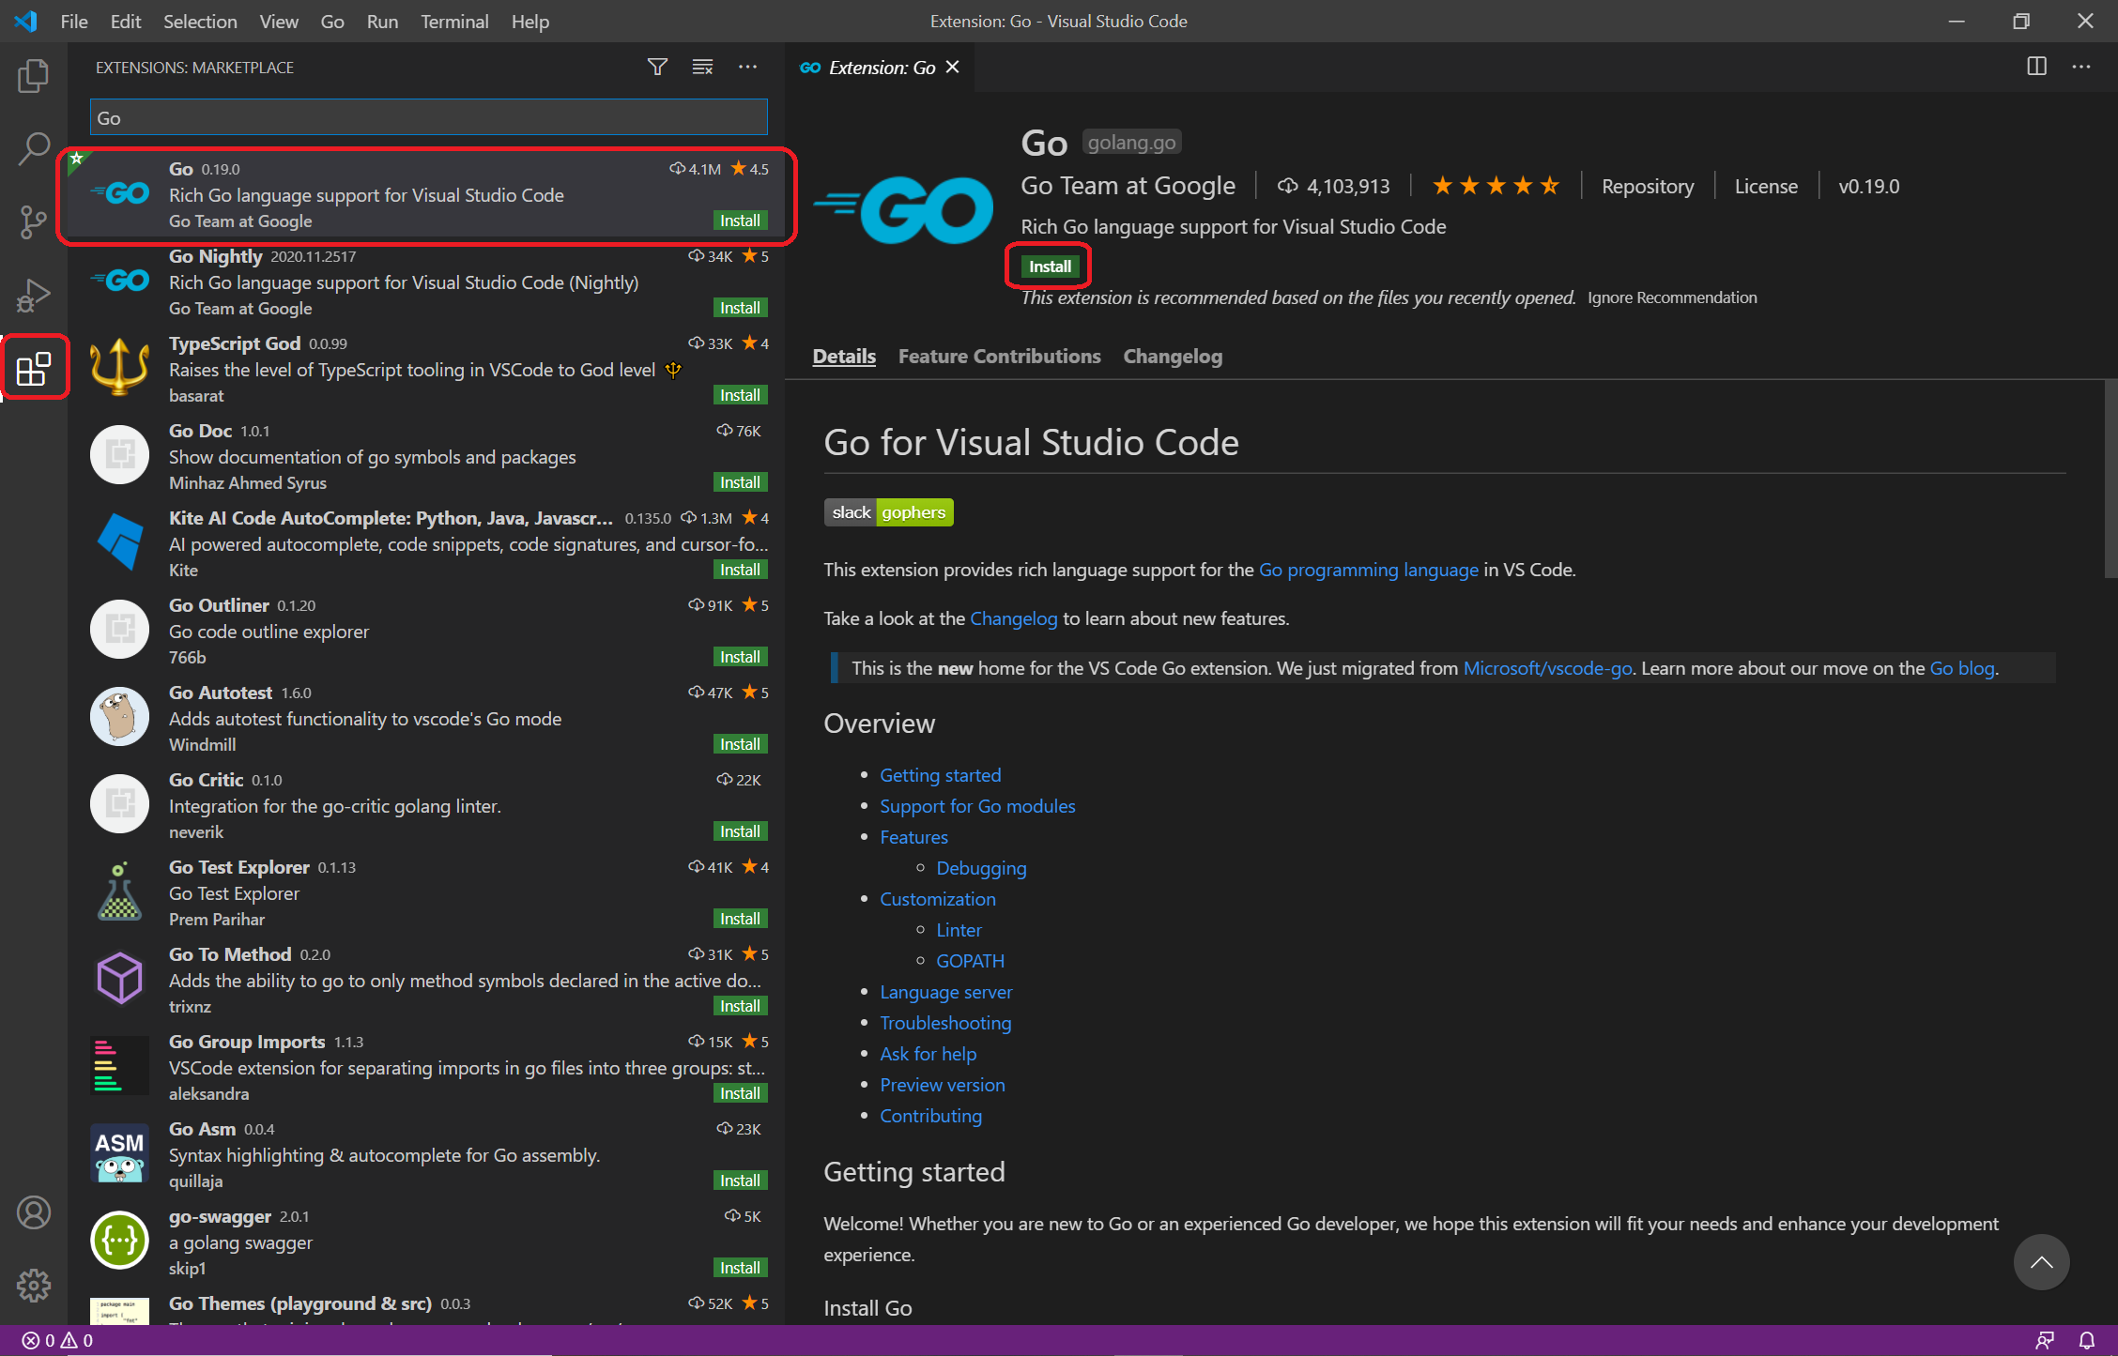The image size is (2118, 1356).
Task: Open the Source Control view
Action: click(34, 222)
